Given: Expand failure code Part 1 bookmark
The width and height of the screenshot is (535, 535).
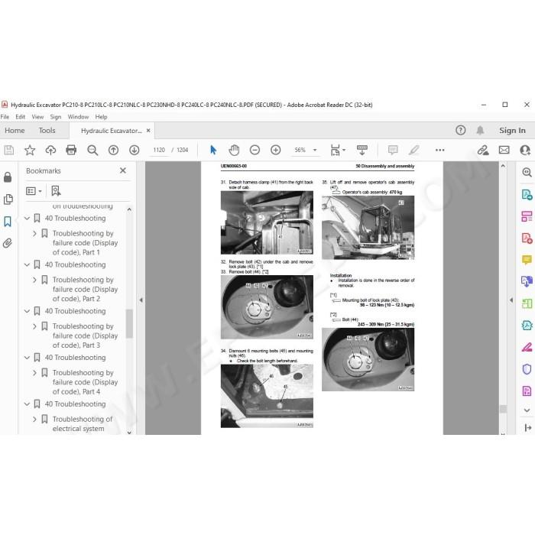Looking at the screenshot, I should click(34, 233).
